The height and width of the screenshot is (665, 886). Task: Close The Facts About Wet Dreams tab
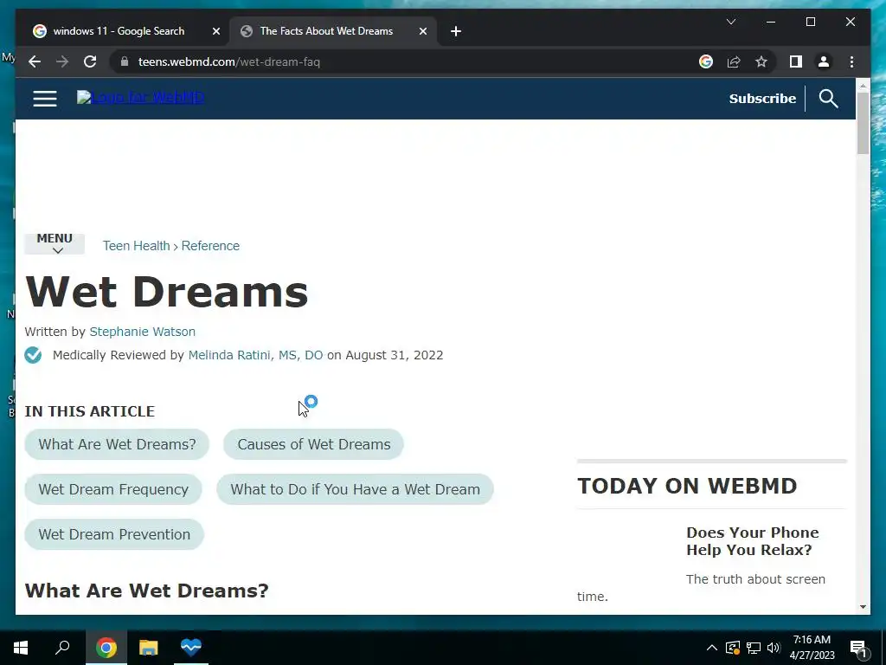coord(422,31)
